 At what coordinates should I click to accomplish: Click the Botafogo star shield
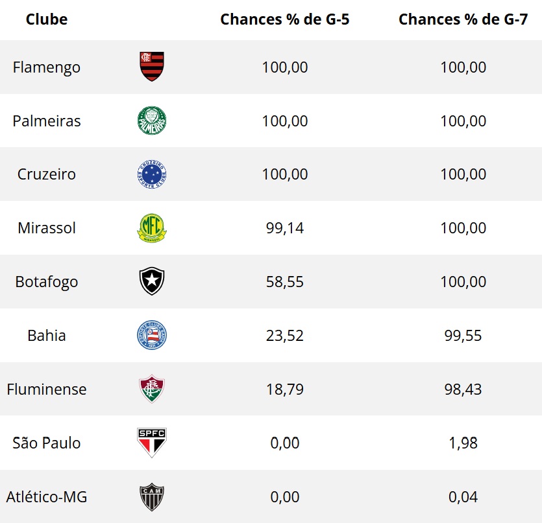[152, 282]
